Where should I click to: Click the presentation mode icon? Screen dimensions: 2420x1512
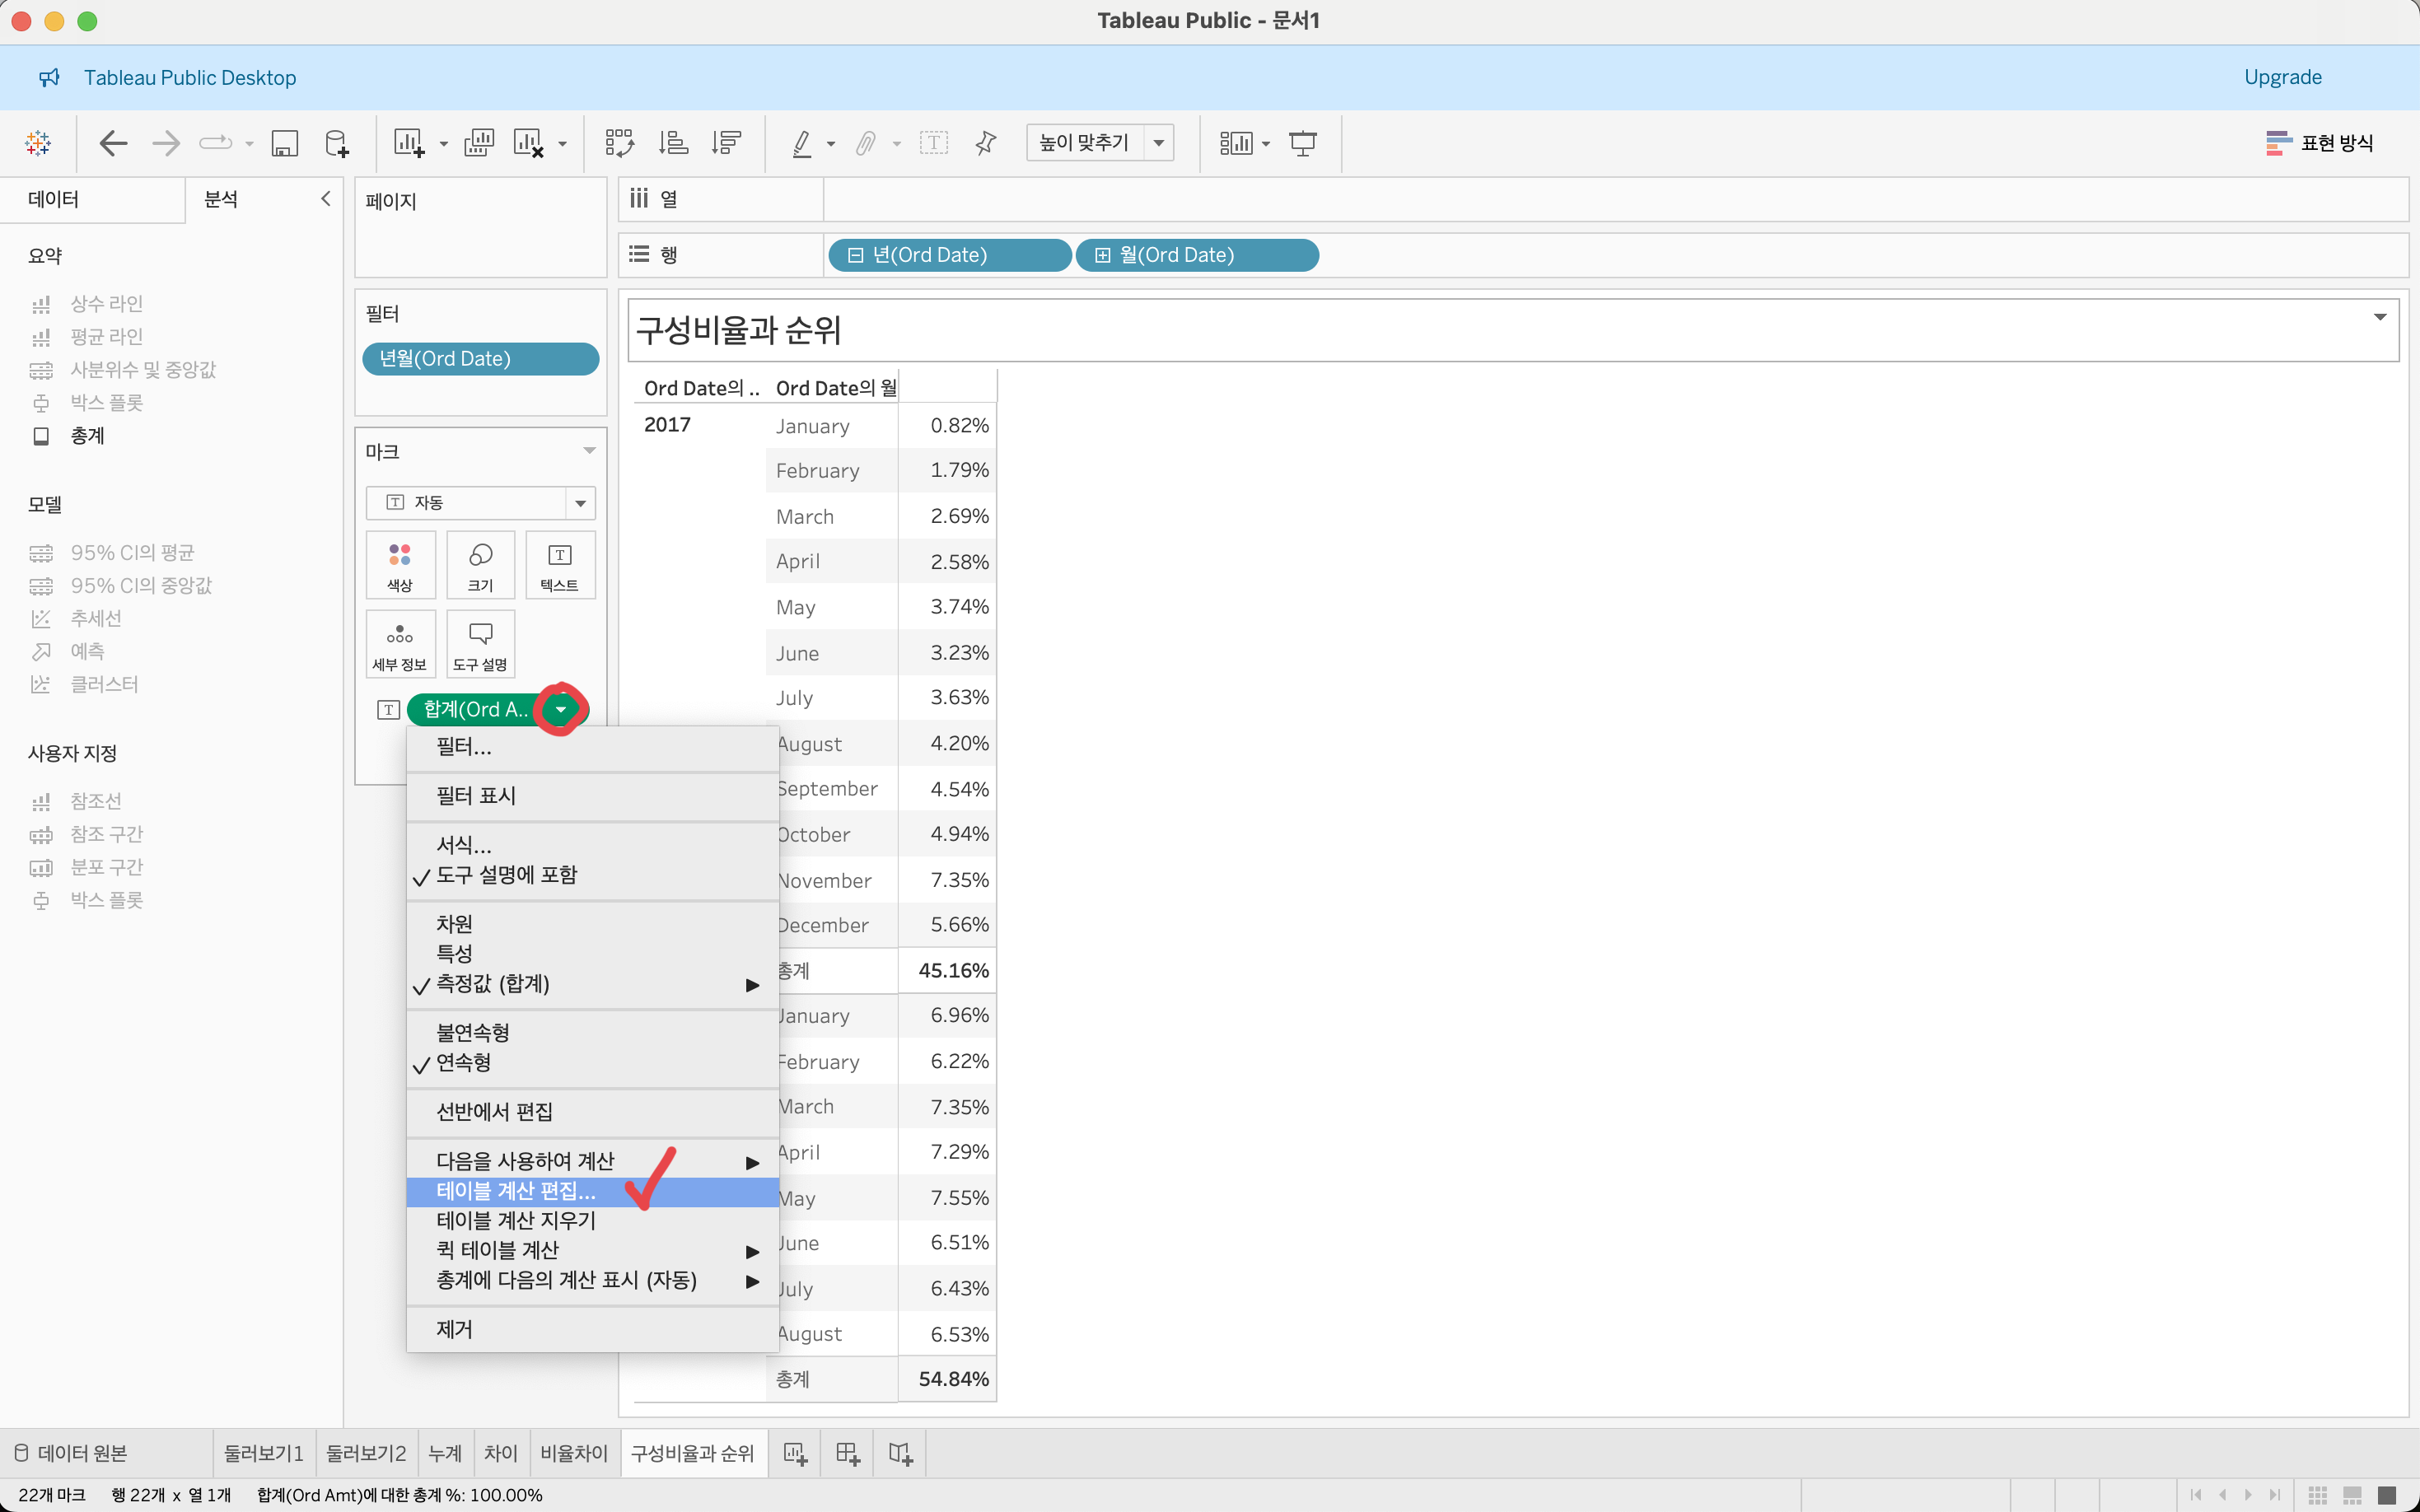(1302, 143)
